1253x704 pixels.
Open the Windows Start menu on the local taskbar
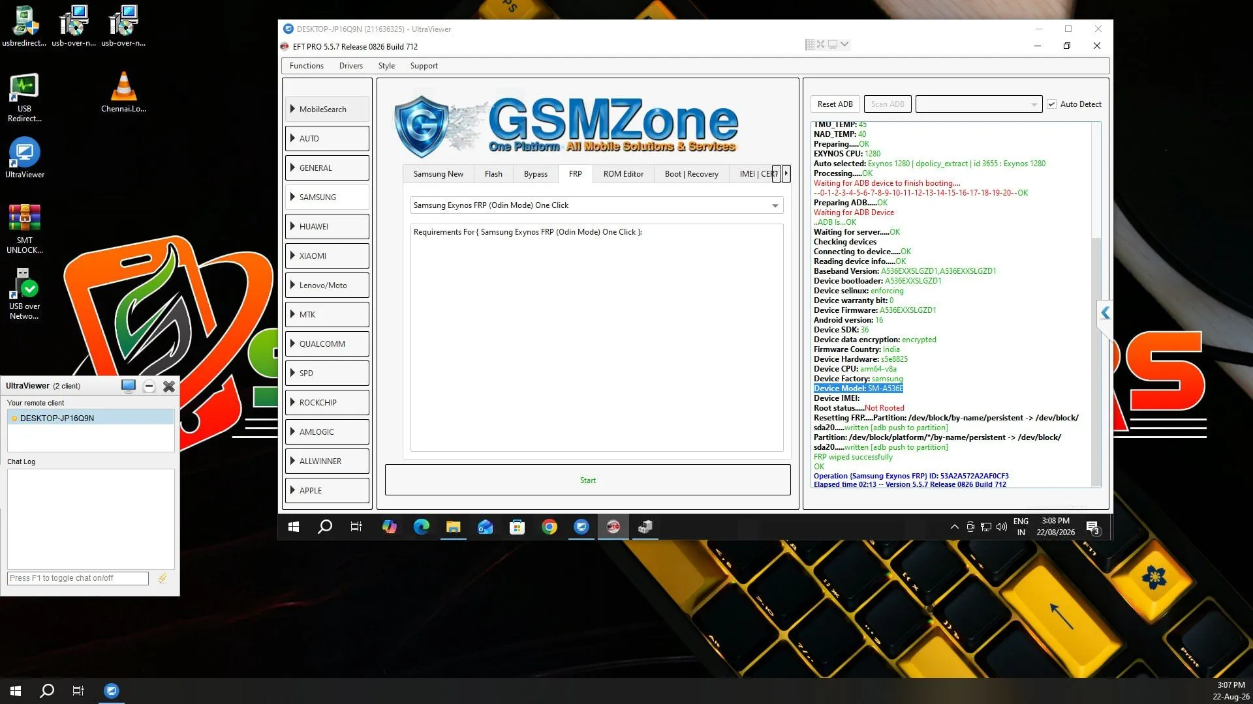[x=16, y=691]
